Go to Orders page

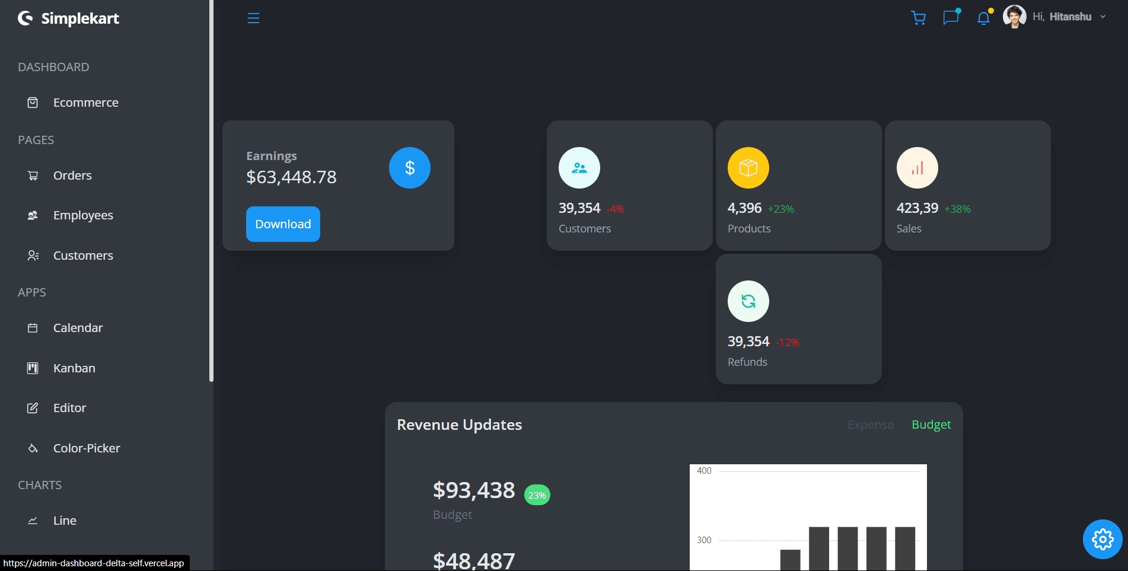pyautogui.click(x=72, y=176)
